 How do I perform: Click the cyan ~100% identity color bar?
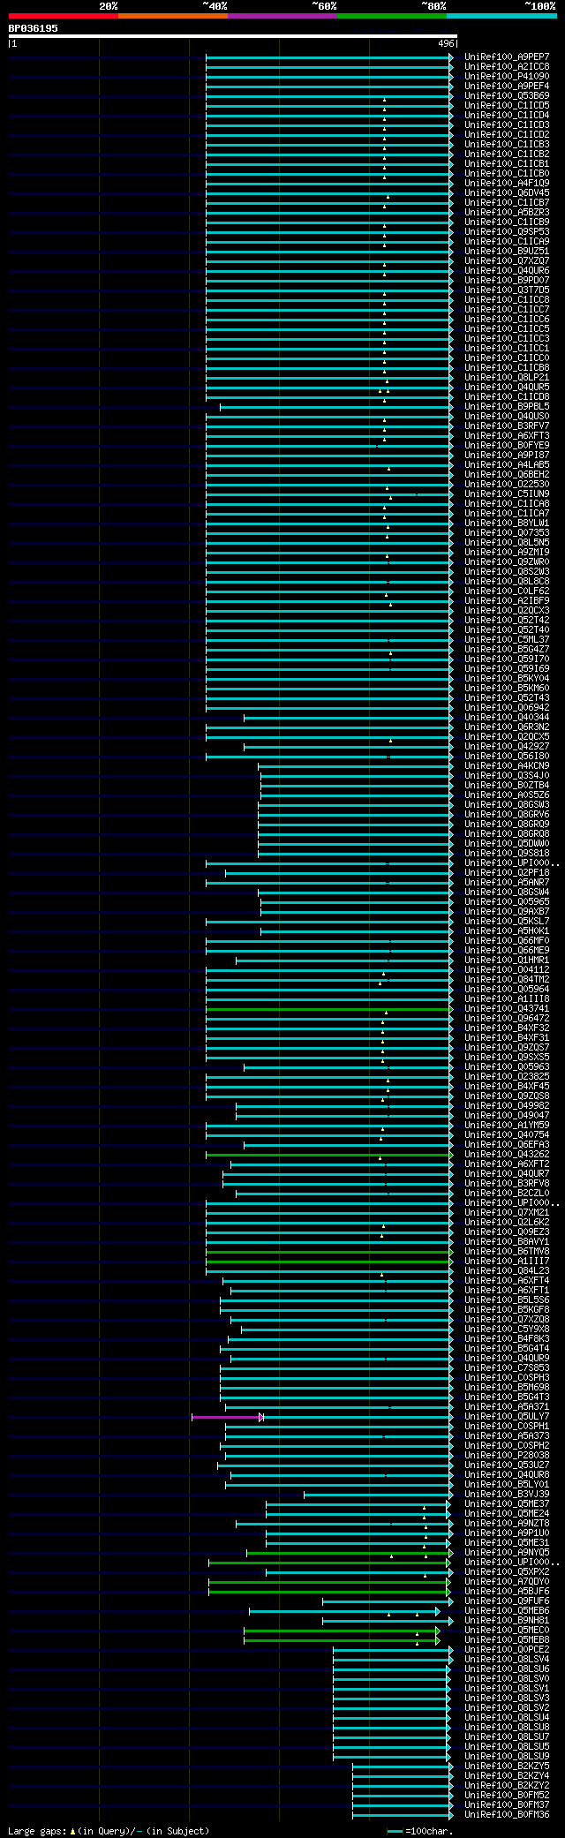(501, 16)
